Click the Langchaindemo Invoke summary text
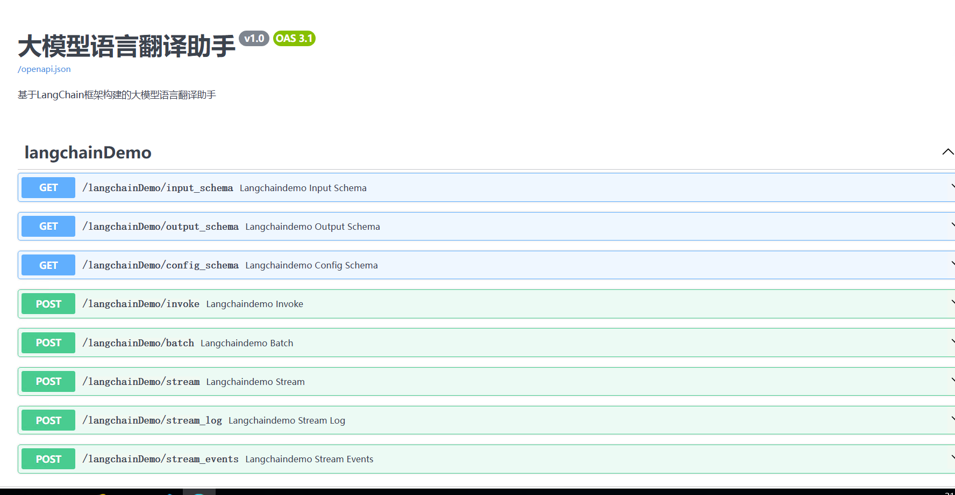 [255, 304]
